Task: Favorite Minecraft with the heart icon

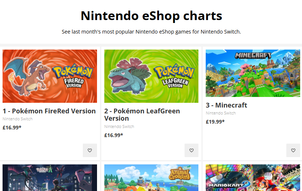Action: tap(293, 150)
